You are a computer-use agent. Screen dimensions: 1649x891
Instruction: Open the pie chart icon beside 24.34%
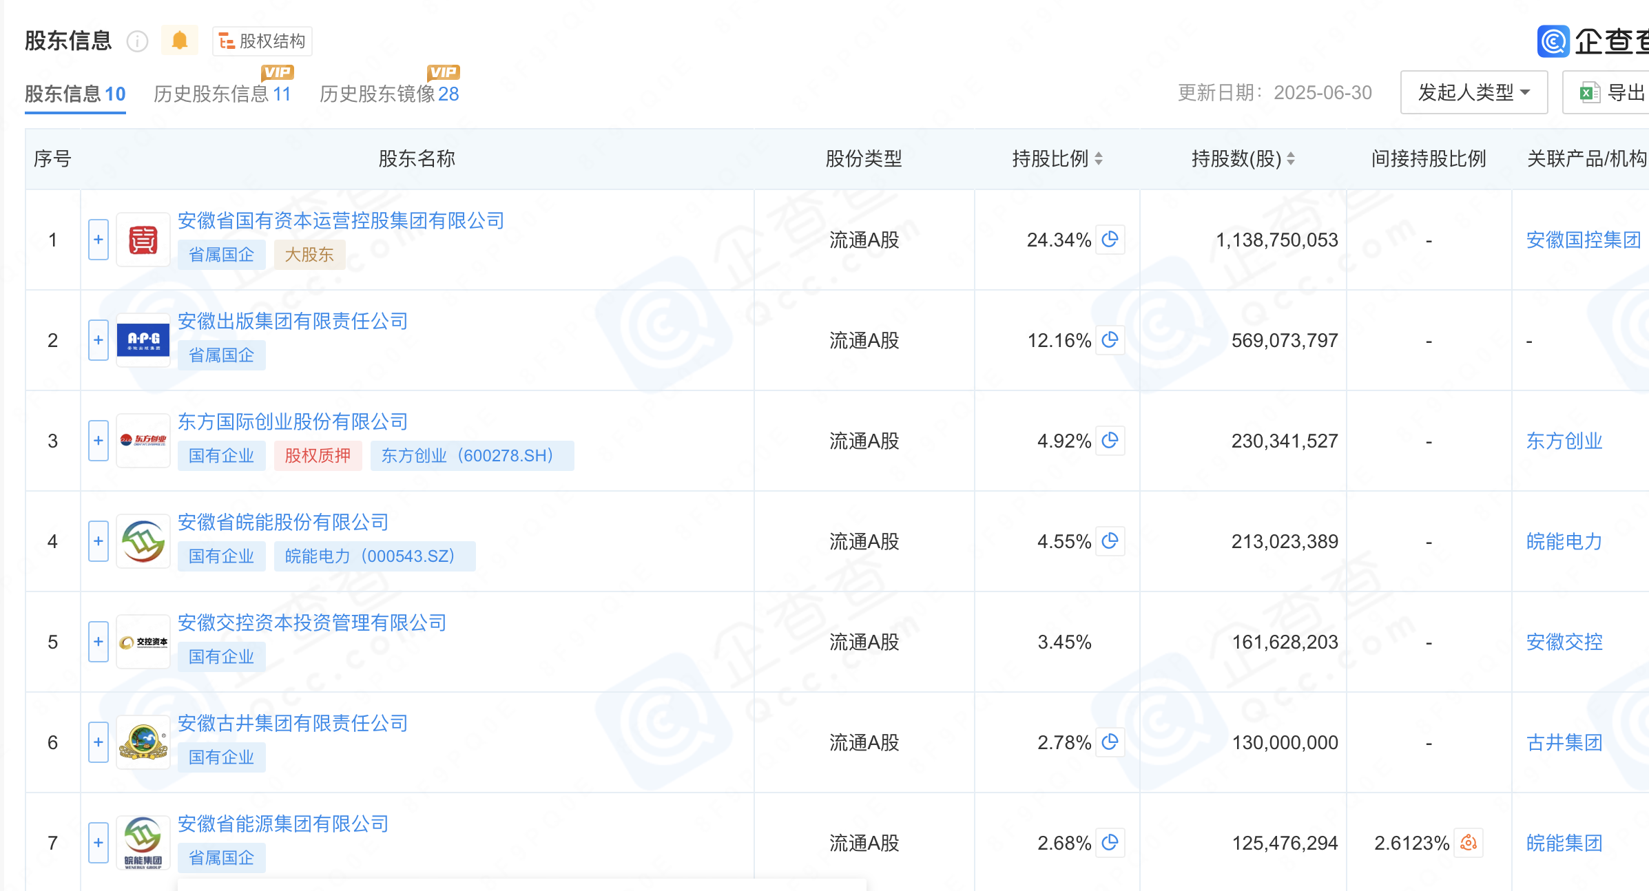coord(1110,240)
